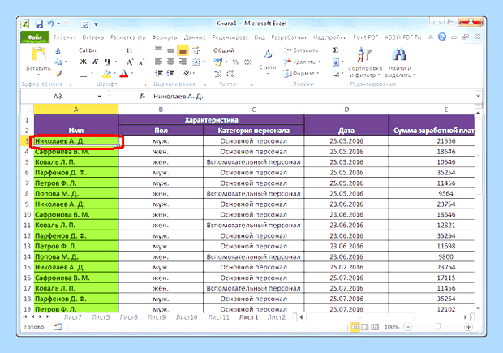Toggle italic formatting with К button
The height and width of the screenshot is (353, 503).
click(x=95, y=62)
